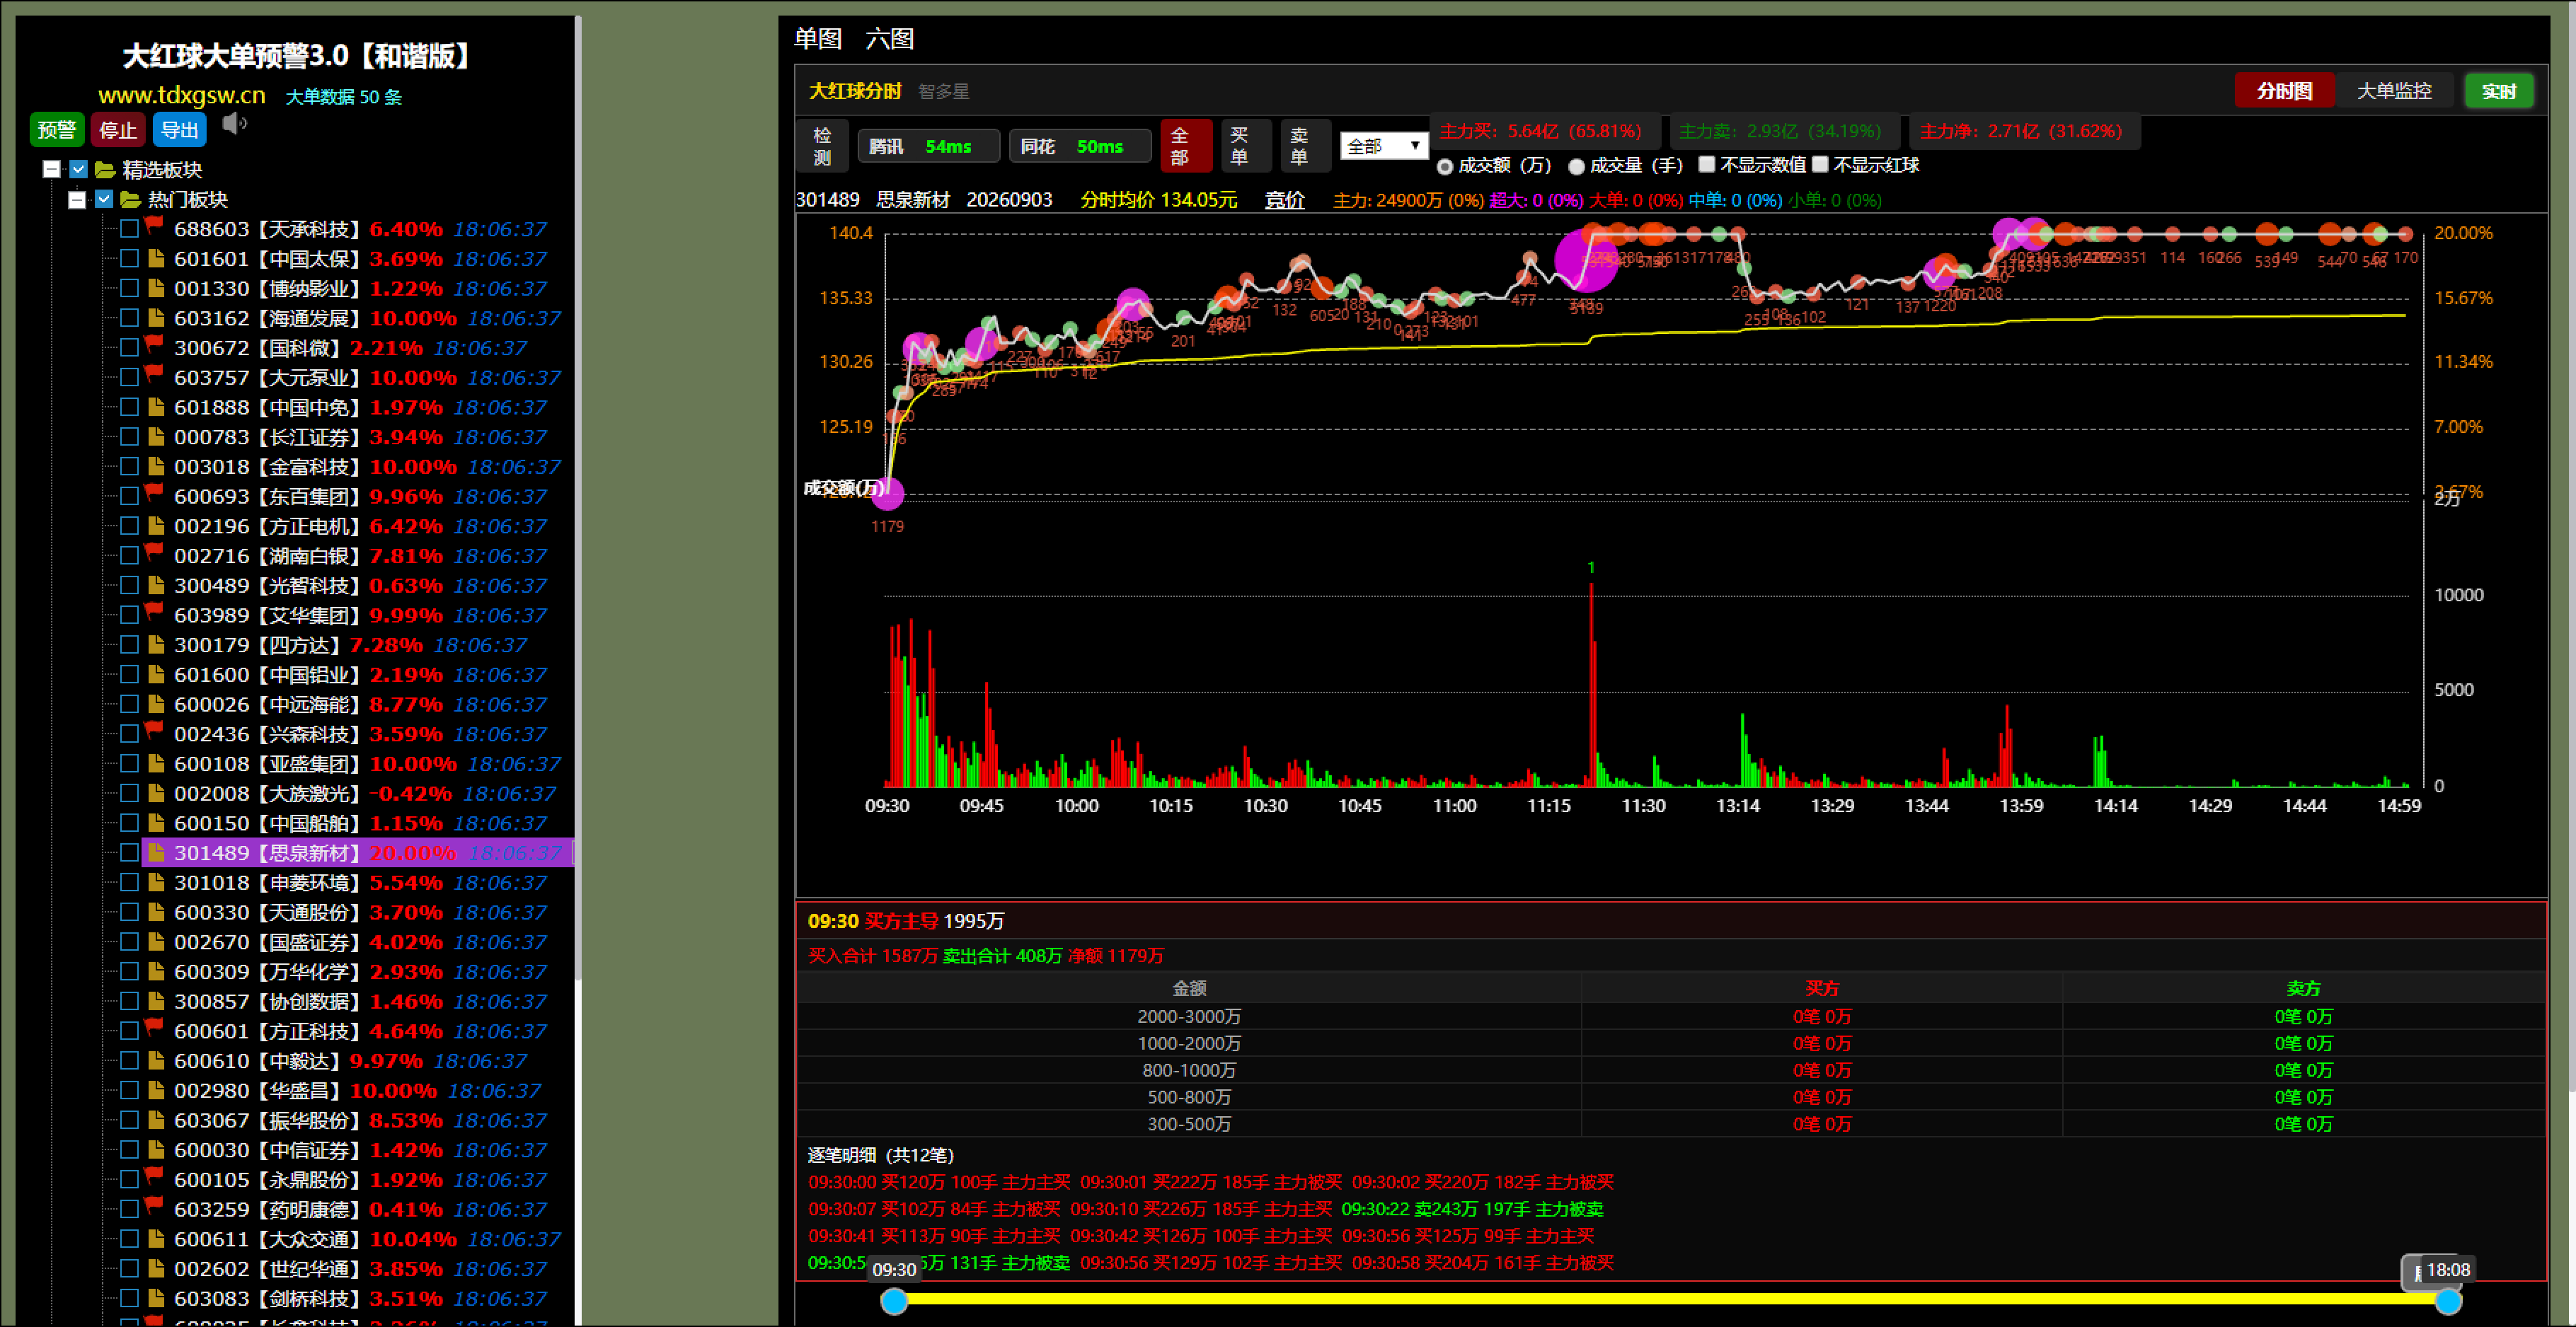Click the green 预警 button
This screenshot has width=2576, height=1327.
[57, 130]
